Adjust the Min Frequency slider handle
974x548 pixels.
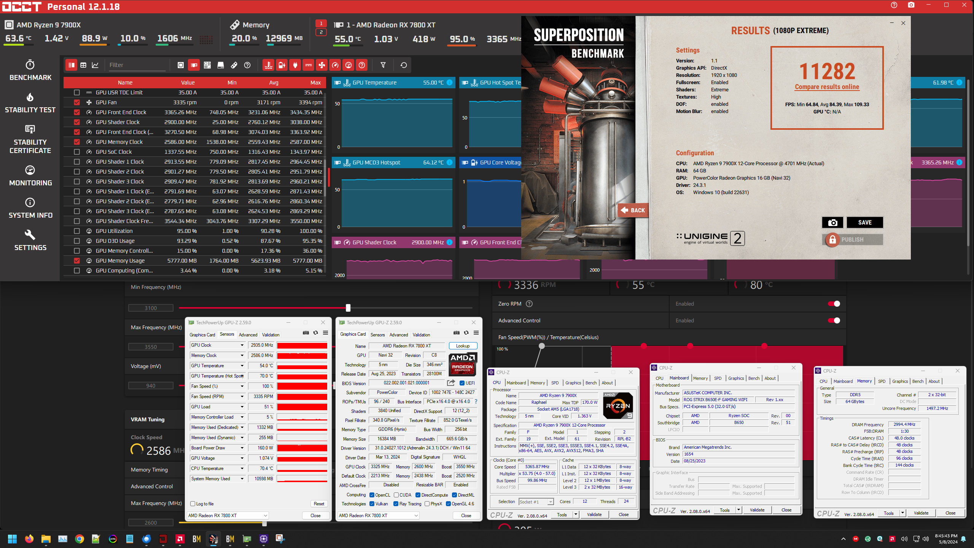(348, 308)
